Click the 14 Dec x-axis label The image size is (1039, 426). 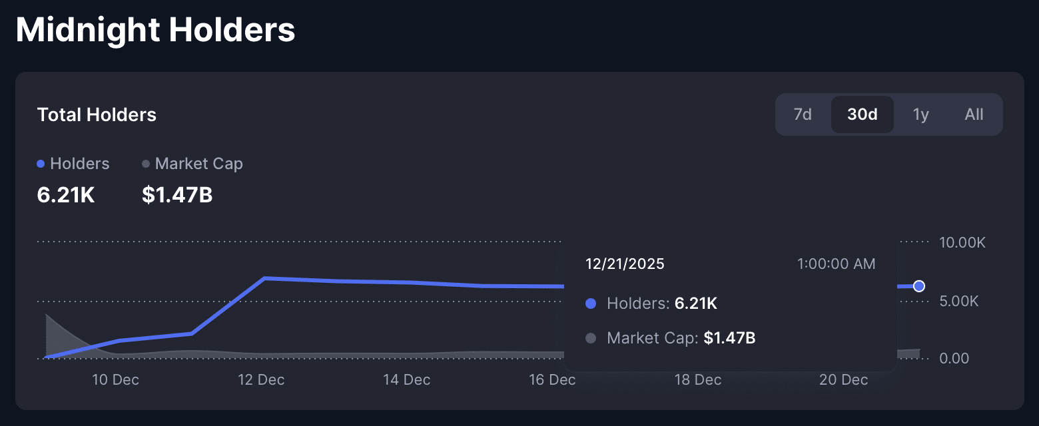point(406,379)
